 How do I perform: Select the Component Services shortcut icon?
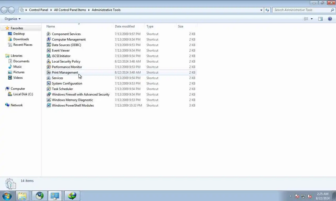[49, 34]
